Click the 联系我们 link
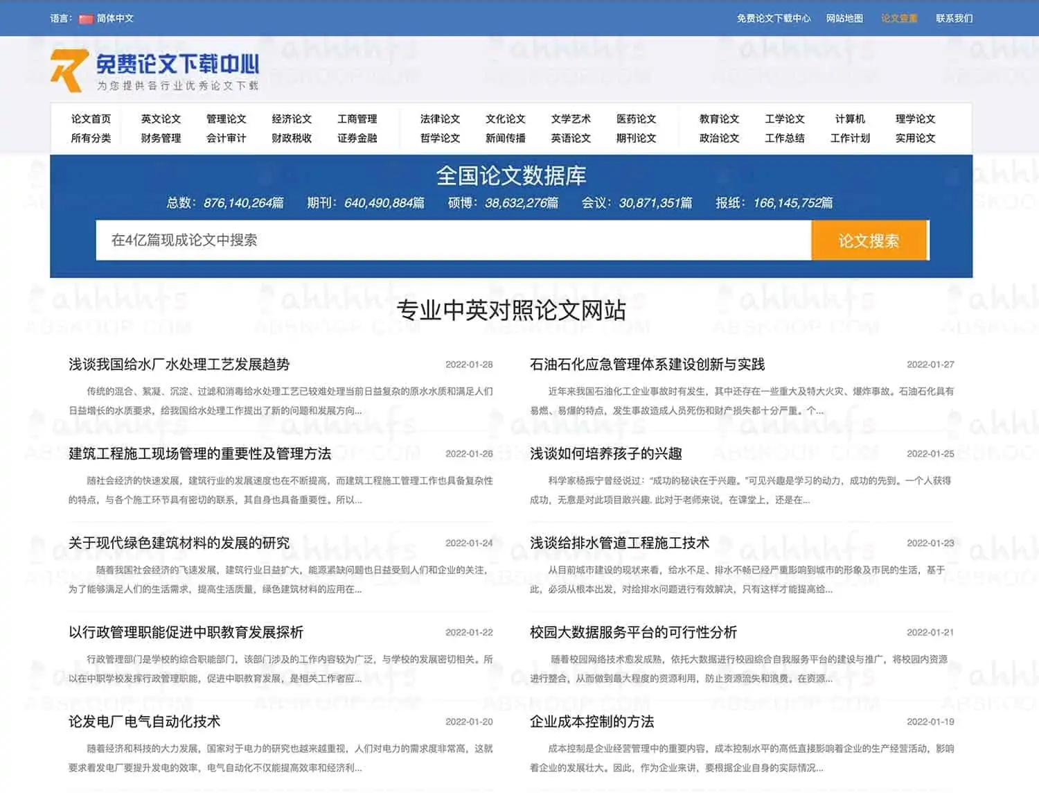The image size is (1039, 793). (x=954, y=19)
